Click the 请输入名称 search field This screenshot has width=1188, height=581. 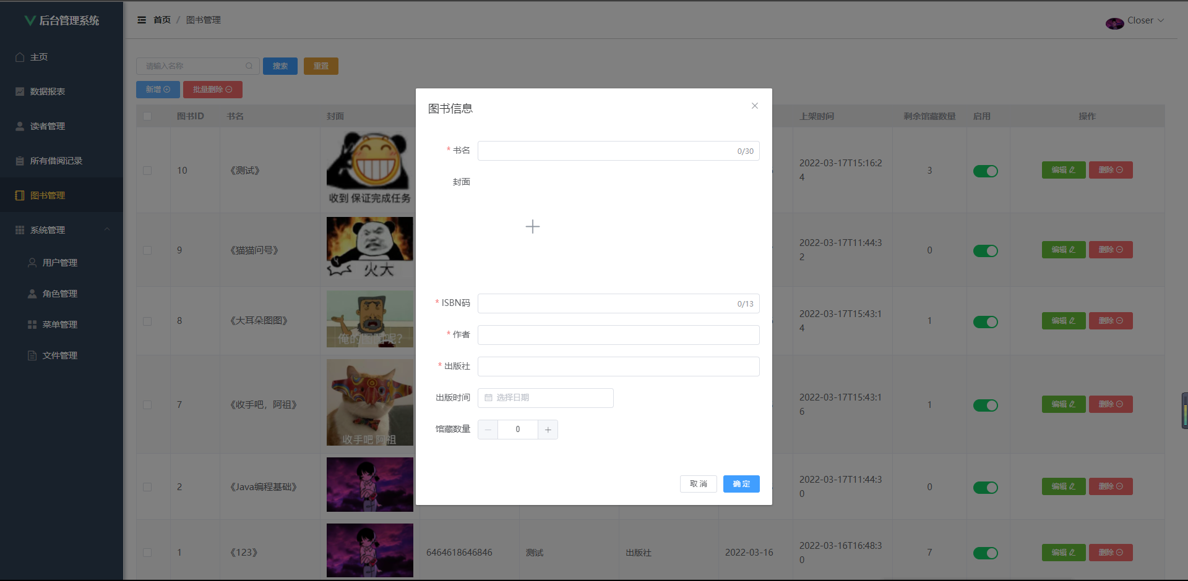coord(198,66)
